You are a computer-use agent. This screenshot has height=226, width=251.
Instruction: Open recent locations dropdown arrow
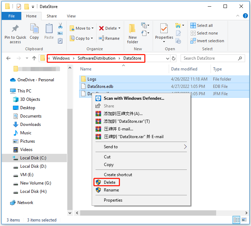click(27, 58)
